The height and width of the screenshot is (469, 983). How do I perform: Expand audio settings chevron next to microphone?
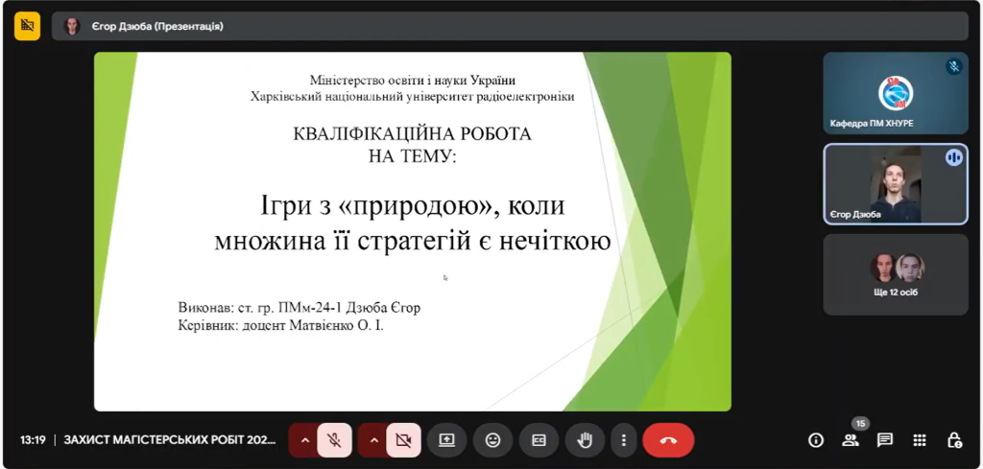tap(304, 440)
